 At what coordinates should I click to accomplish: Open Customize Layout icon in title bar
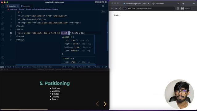(106, 2)
